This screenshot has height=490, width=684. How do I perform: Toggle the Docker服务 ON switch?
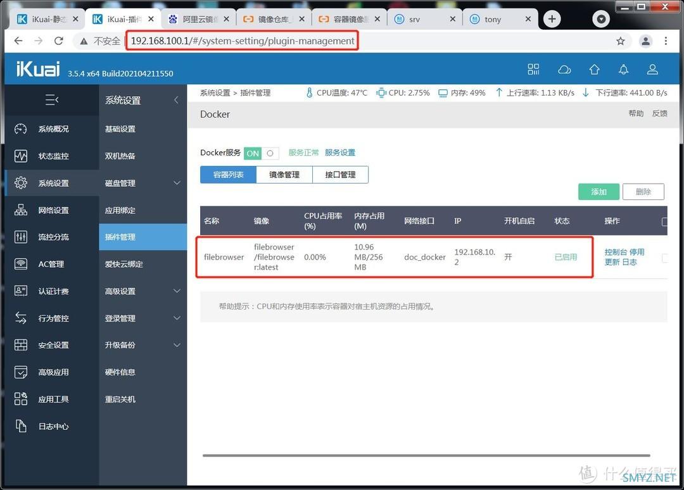[262, 153]
